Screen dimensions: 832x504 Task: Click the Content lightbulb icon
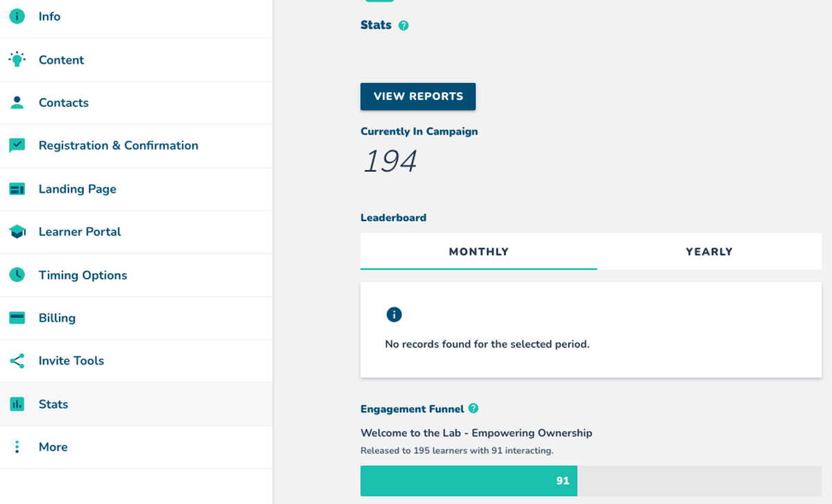tap(17, 60)
